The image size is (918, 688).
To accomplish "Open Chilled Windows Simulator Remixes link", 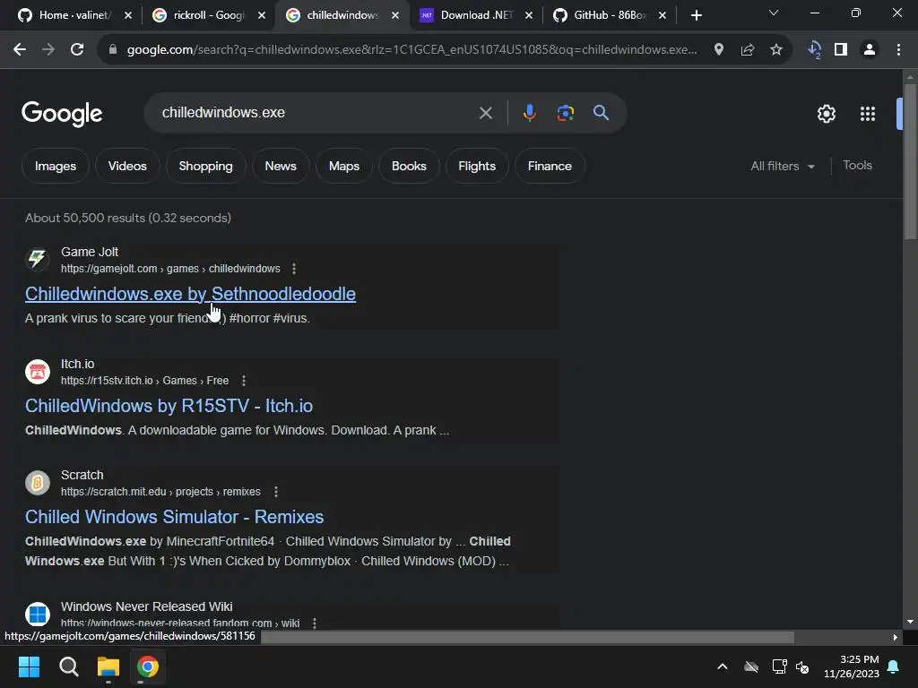I will [x=175, y=517].
